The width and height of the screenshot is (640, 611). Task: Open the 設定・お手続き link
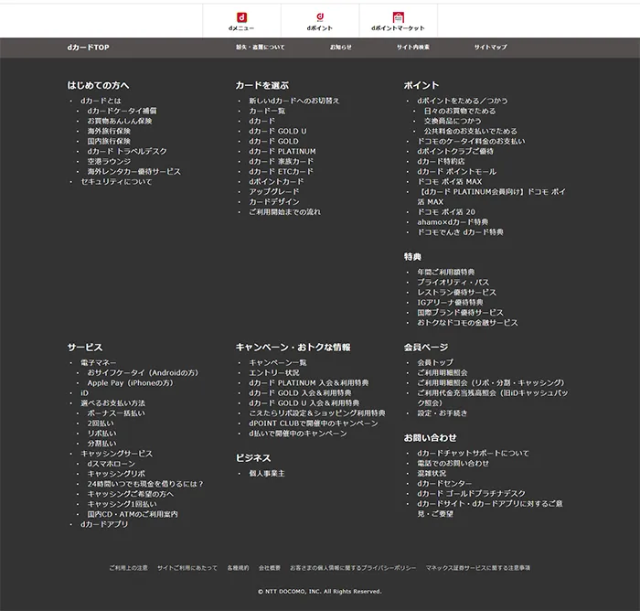coord(442,413)
